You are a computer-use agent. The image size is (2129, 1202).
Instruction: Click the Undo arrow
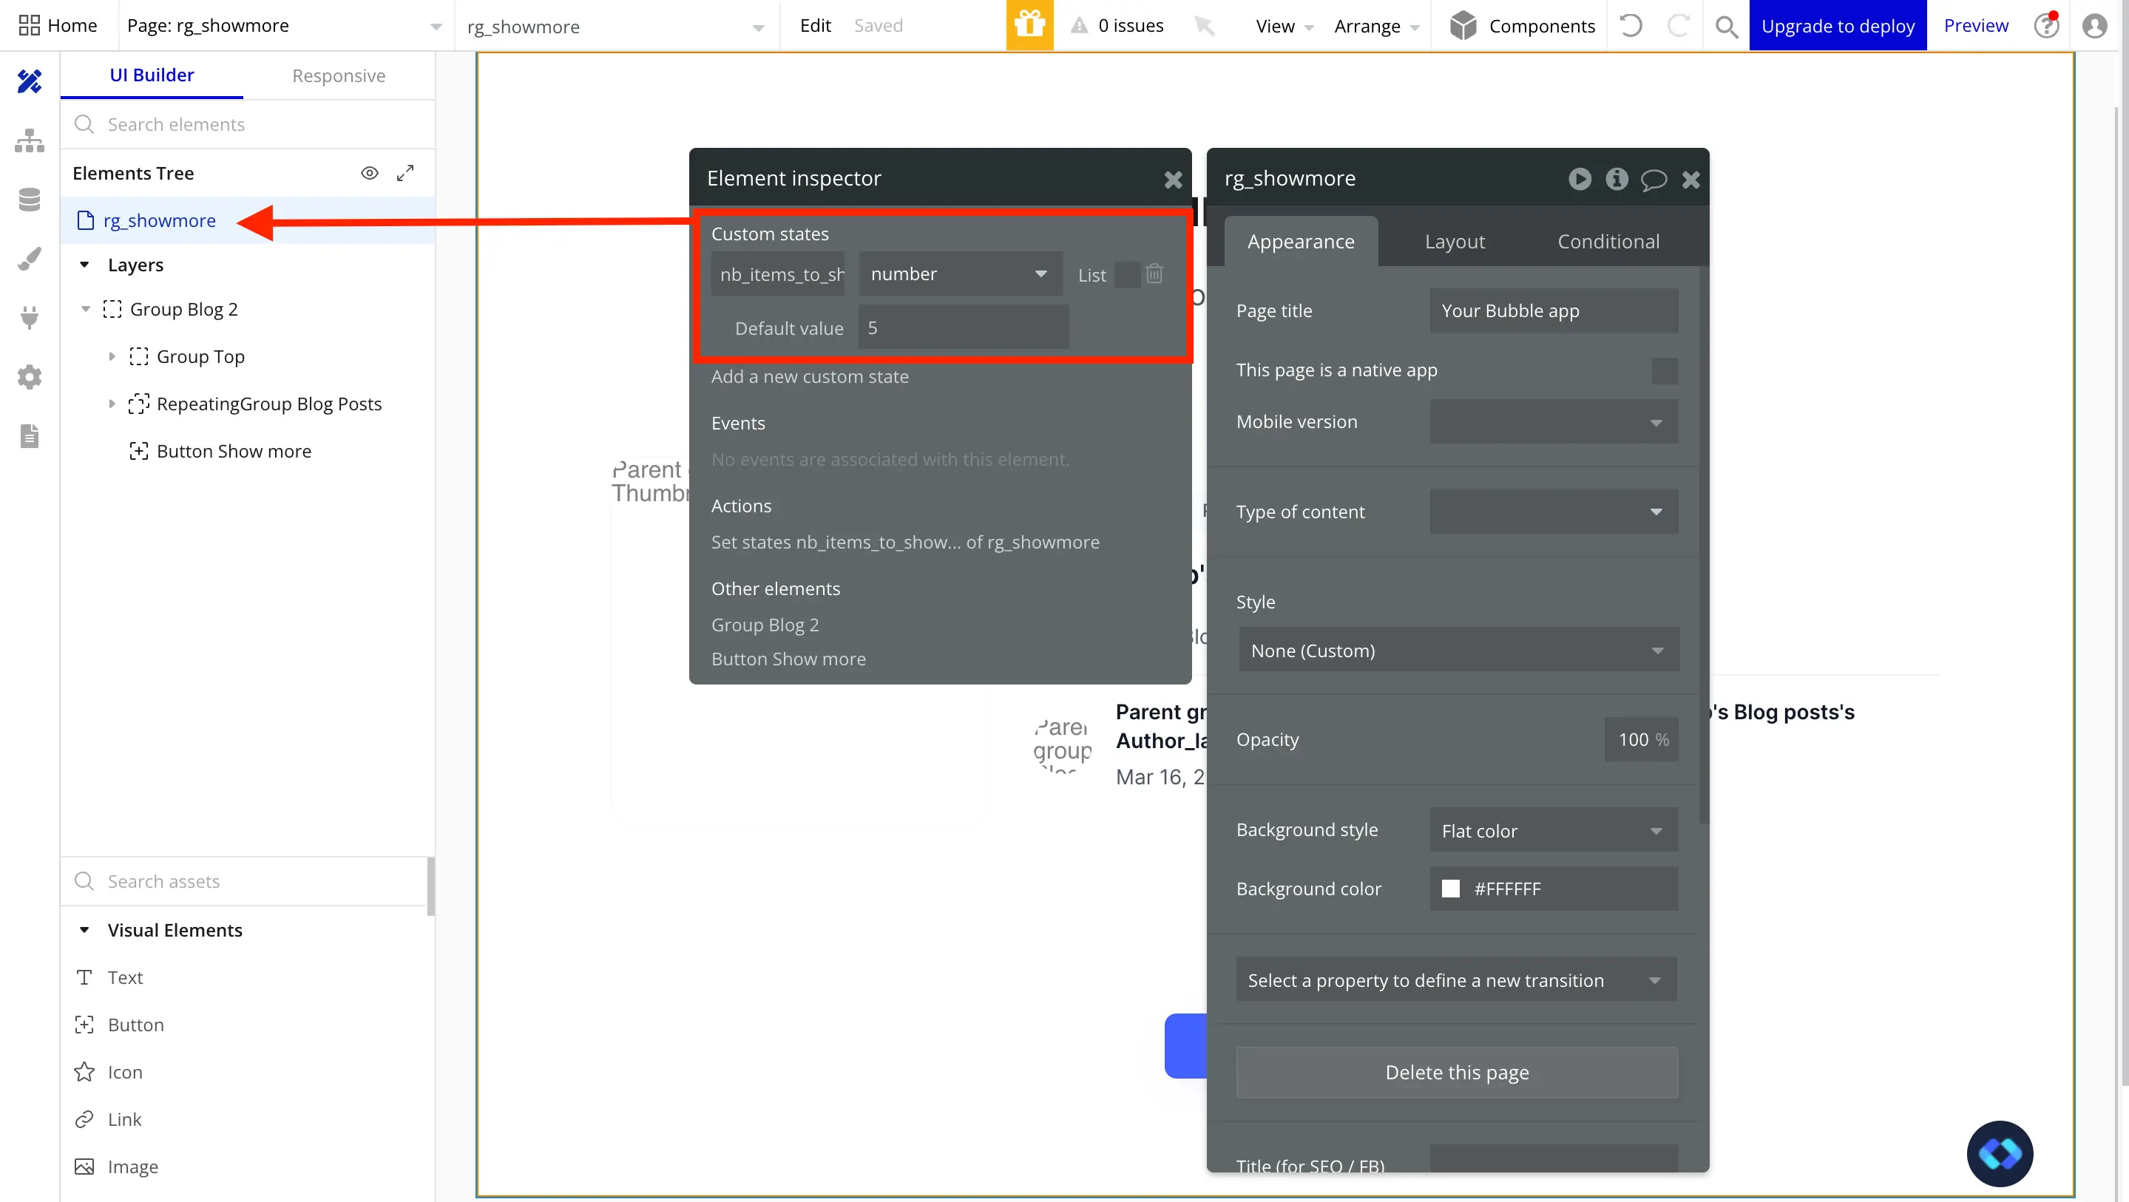tap(1631, 26)
